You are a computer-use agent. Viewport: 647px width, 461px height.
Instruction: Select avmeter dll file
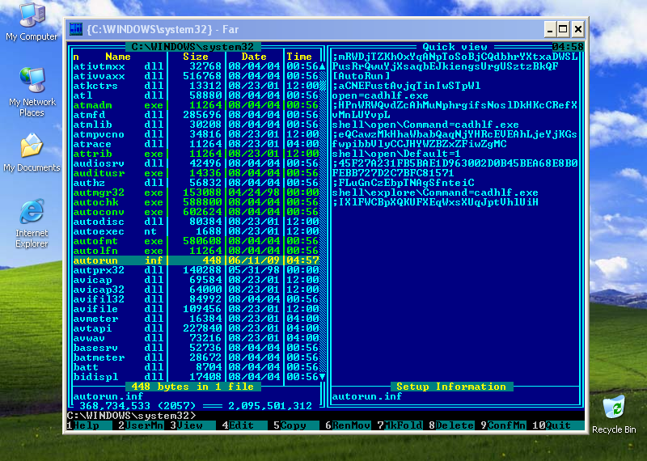pyautogui.click(x=196, y=319)
